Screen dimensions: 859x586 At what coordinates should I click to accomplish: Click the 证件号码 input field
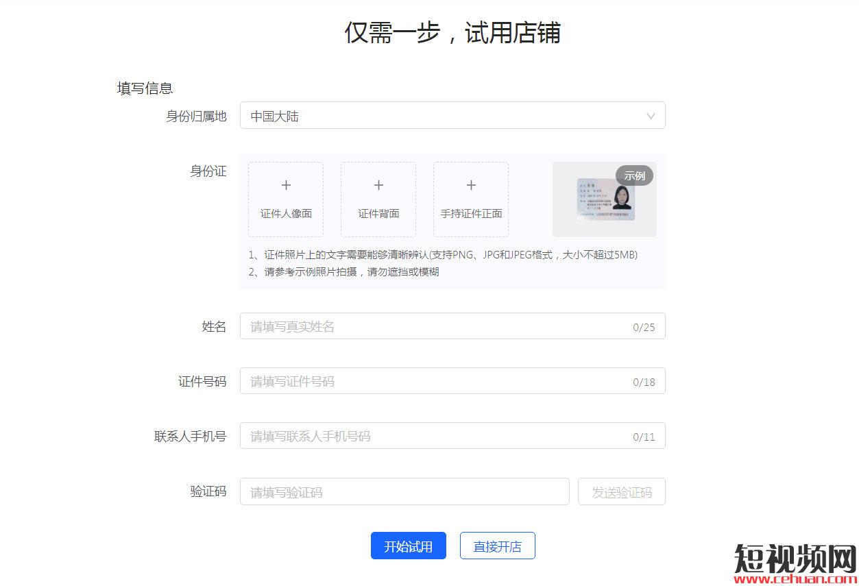coord(432,381)
